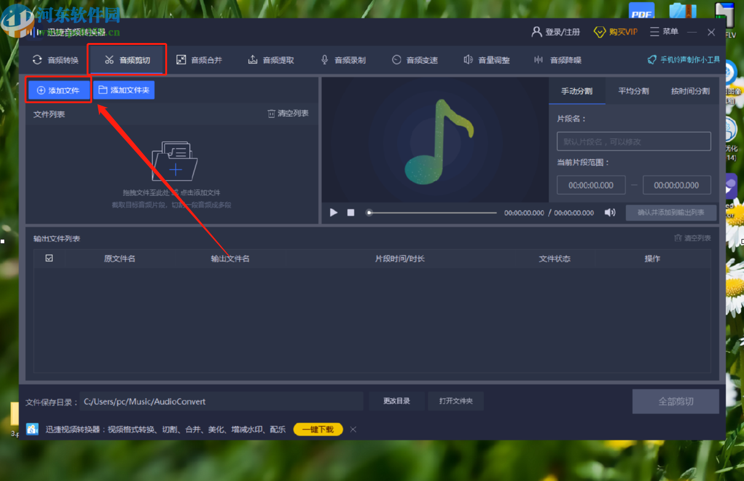
Task: Open the 音频录制 tab
Action: tap(343, 60)
